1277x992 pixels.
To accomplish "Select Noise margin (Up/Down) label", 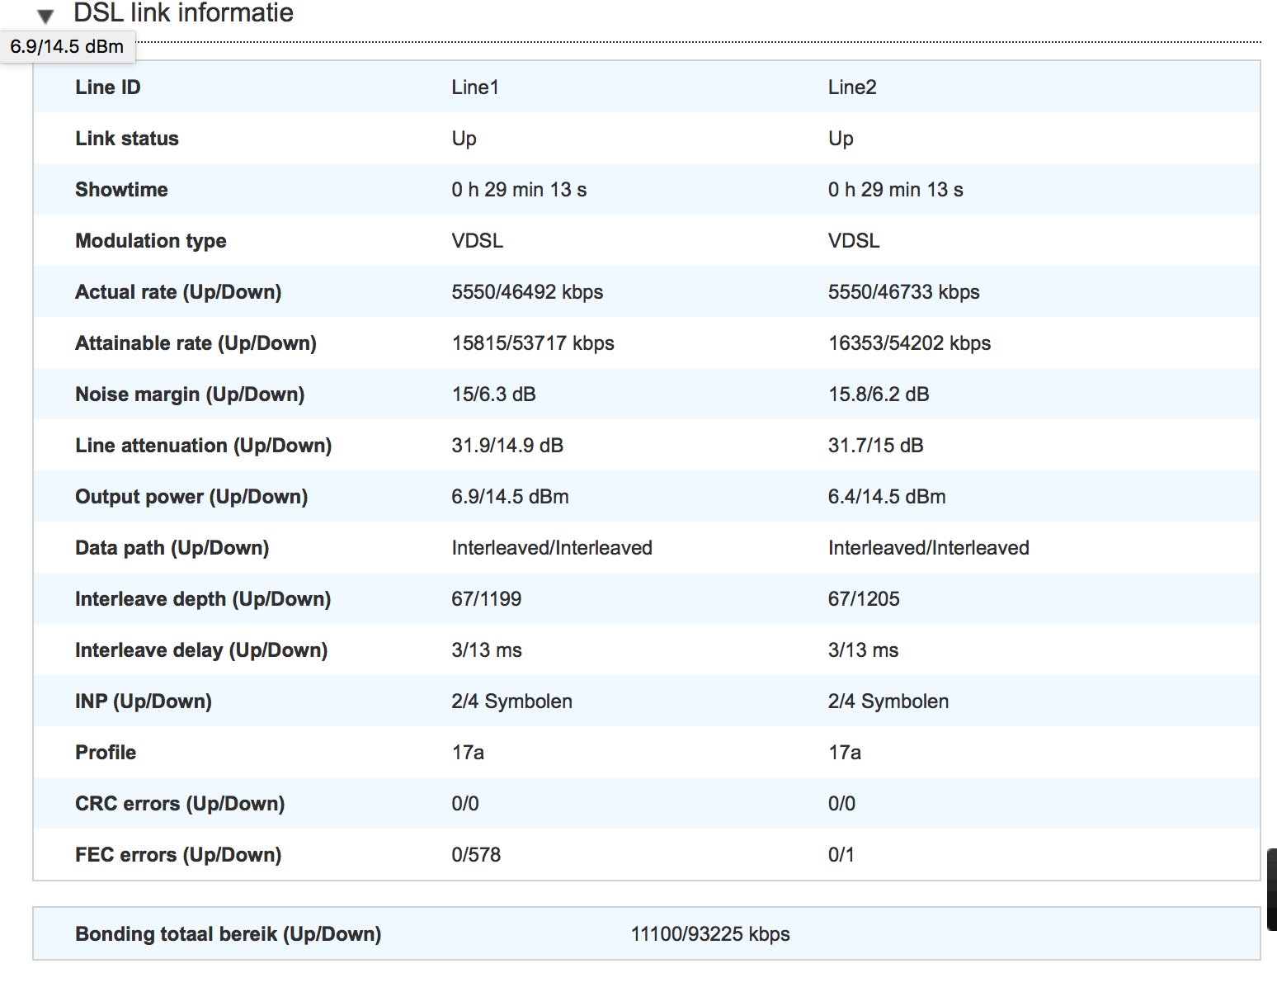I will 190,394.
